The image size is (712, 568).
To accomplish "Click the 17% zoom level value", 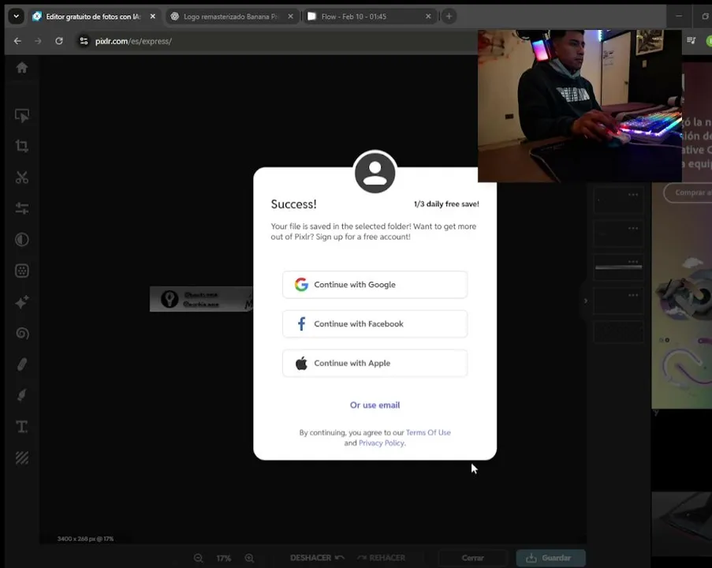I will (223, 558).
